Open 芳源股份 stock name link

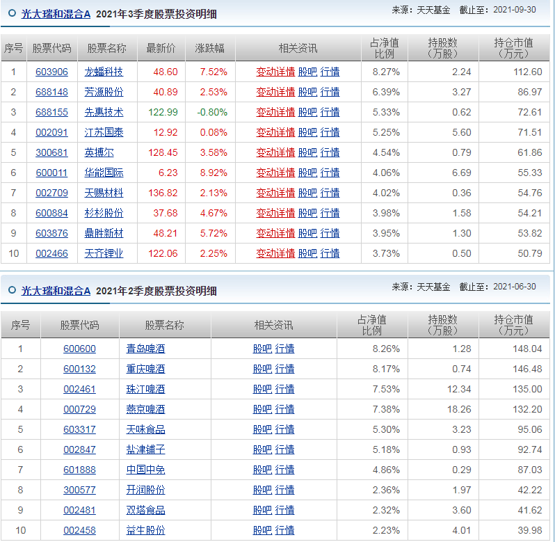click(104, 92)
